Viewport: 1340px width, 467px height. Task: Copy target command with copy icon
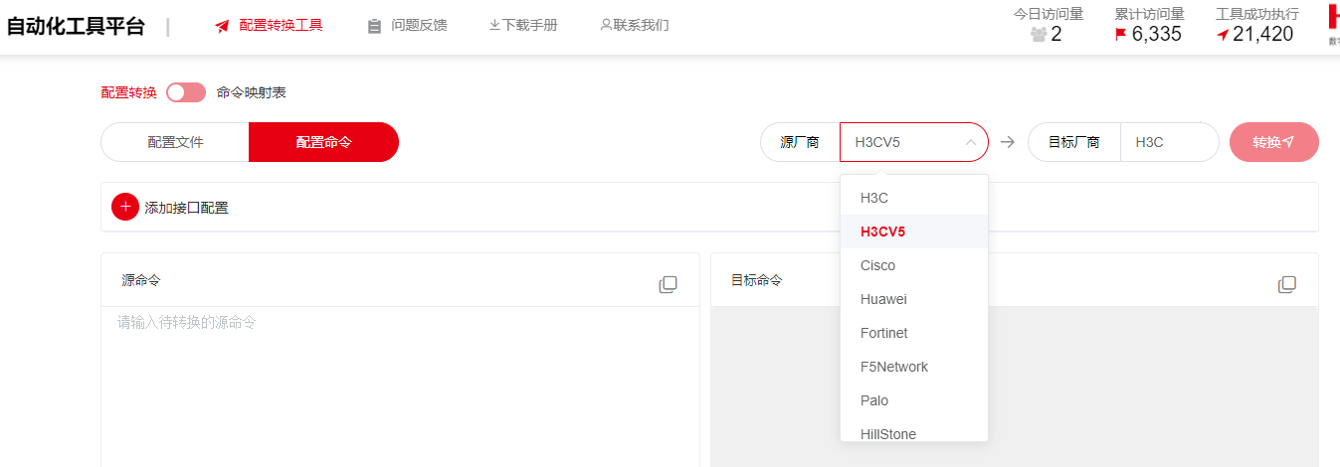coord(1287,284)
